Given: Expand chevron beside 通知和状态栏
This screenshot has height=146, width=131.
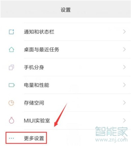Looking at the screenshot, I should (x=124, y=32).
